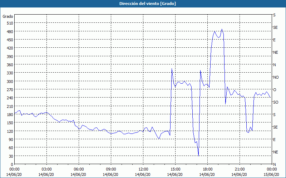
Task: Click the 00:00 time label above 15/06/20
Action: coord(272,169)
